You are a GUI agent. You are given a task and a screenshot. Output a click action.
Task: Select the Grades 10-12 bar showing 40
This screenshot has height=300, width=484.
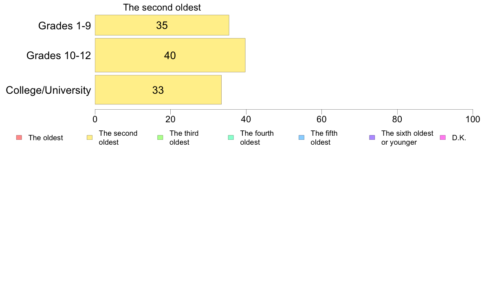(x=170, y=55)
